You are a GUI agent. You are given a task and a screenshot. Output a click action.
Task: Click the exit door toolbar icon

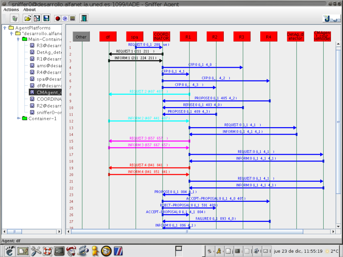click(x=84, y=18)
